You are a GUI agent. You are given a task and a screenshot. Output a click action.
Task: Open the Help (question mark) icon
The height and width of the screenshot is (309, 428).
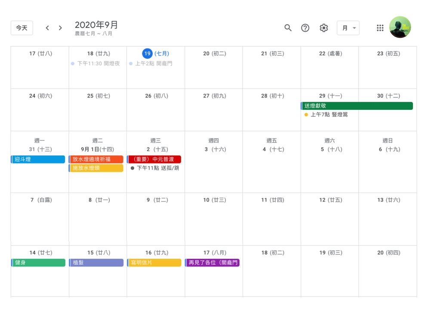point(305,27)
